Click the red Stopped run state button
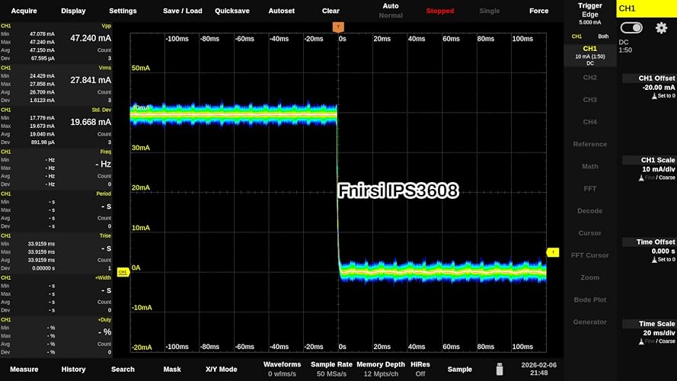The image size is (677, 381). tap(440, 11)
